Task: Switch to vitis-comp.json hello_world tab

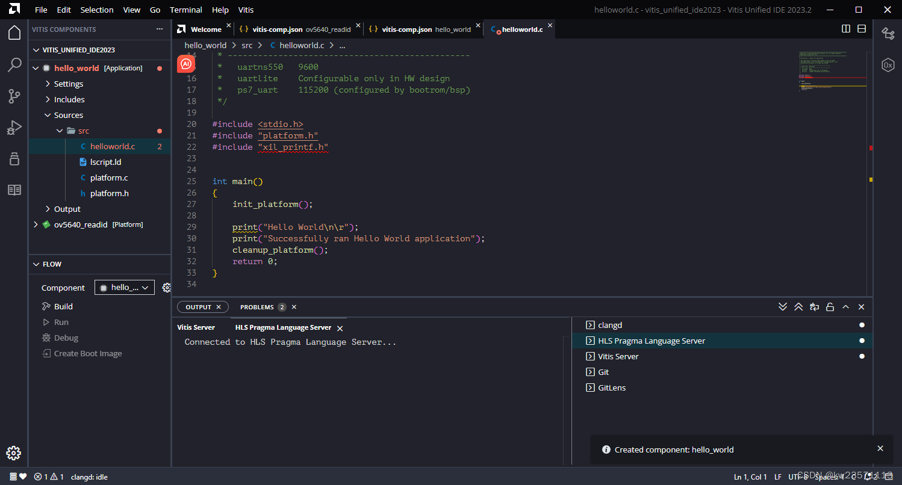Action: [x=424, y=29]
